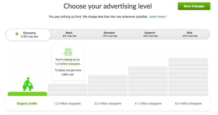
Task: Click the double-arrow after Learn more
Action: [x=166, y=17]
